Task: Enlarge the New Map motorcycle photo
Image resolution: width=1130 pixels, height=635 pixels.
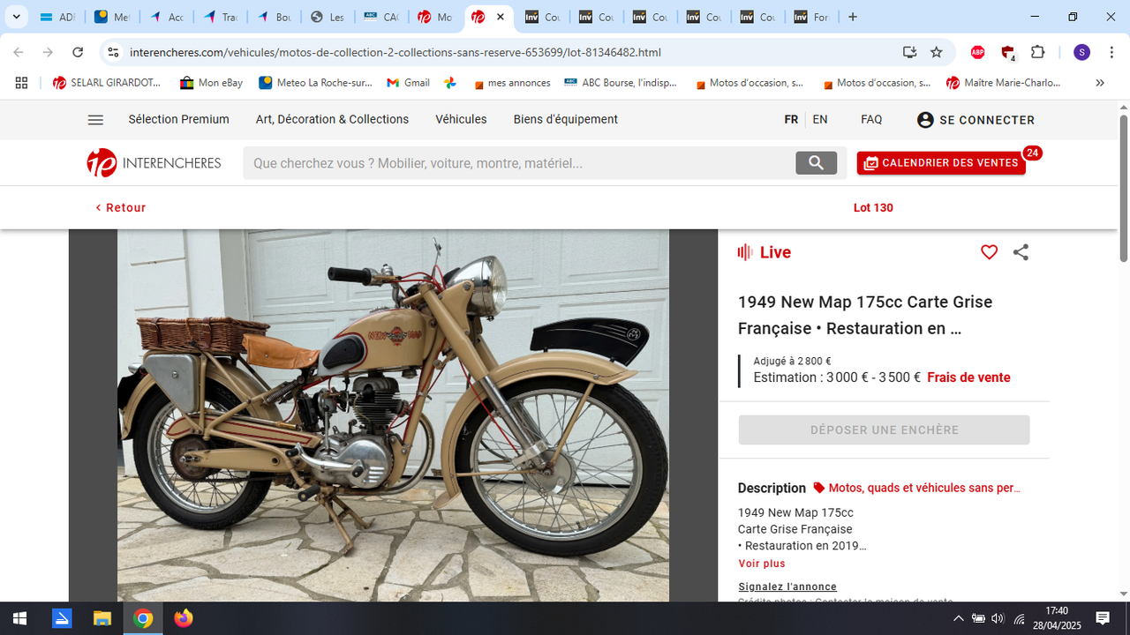Action: click(x=393, y=415)
